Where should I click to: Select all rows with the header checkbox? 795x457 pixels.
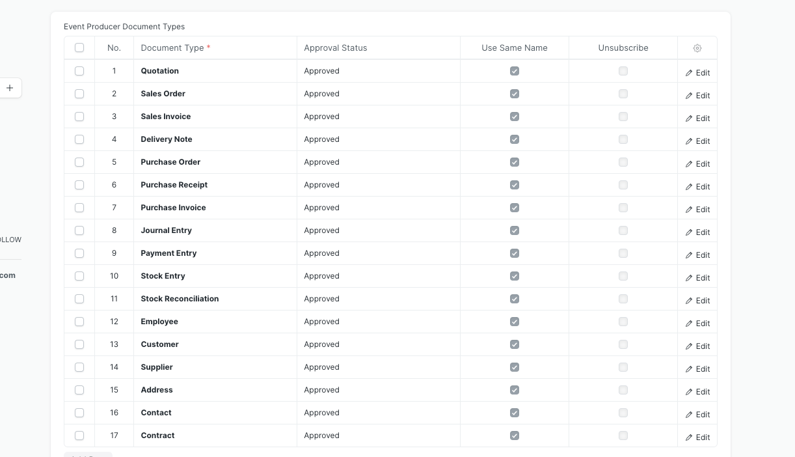coord(79,48)
